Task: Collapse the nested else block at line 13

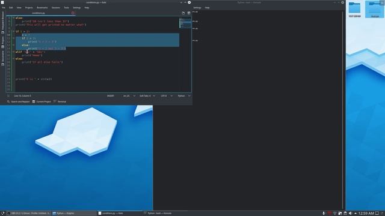Action: (x=13, y=45)
